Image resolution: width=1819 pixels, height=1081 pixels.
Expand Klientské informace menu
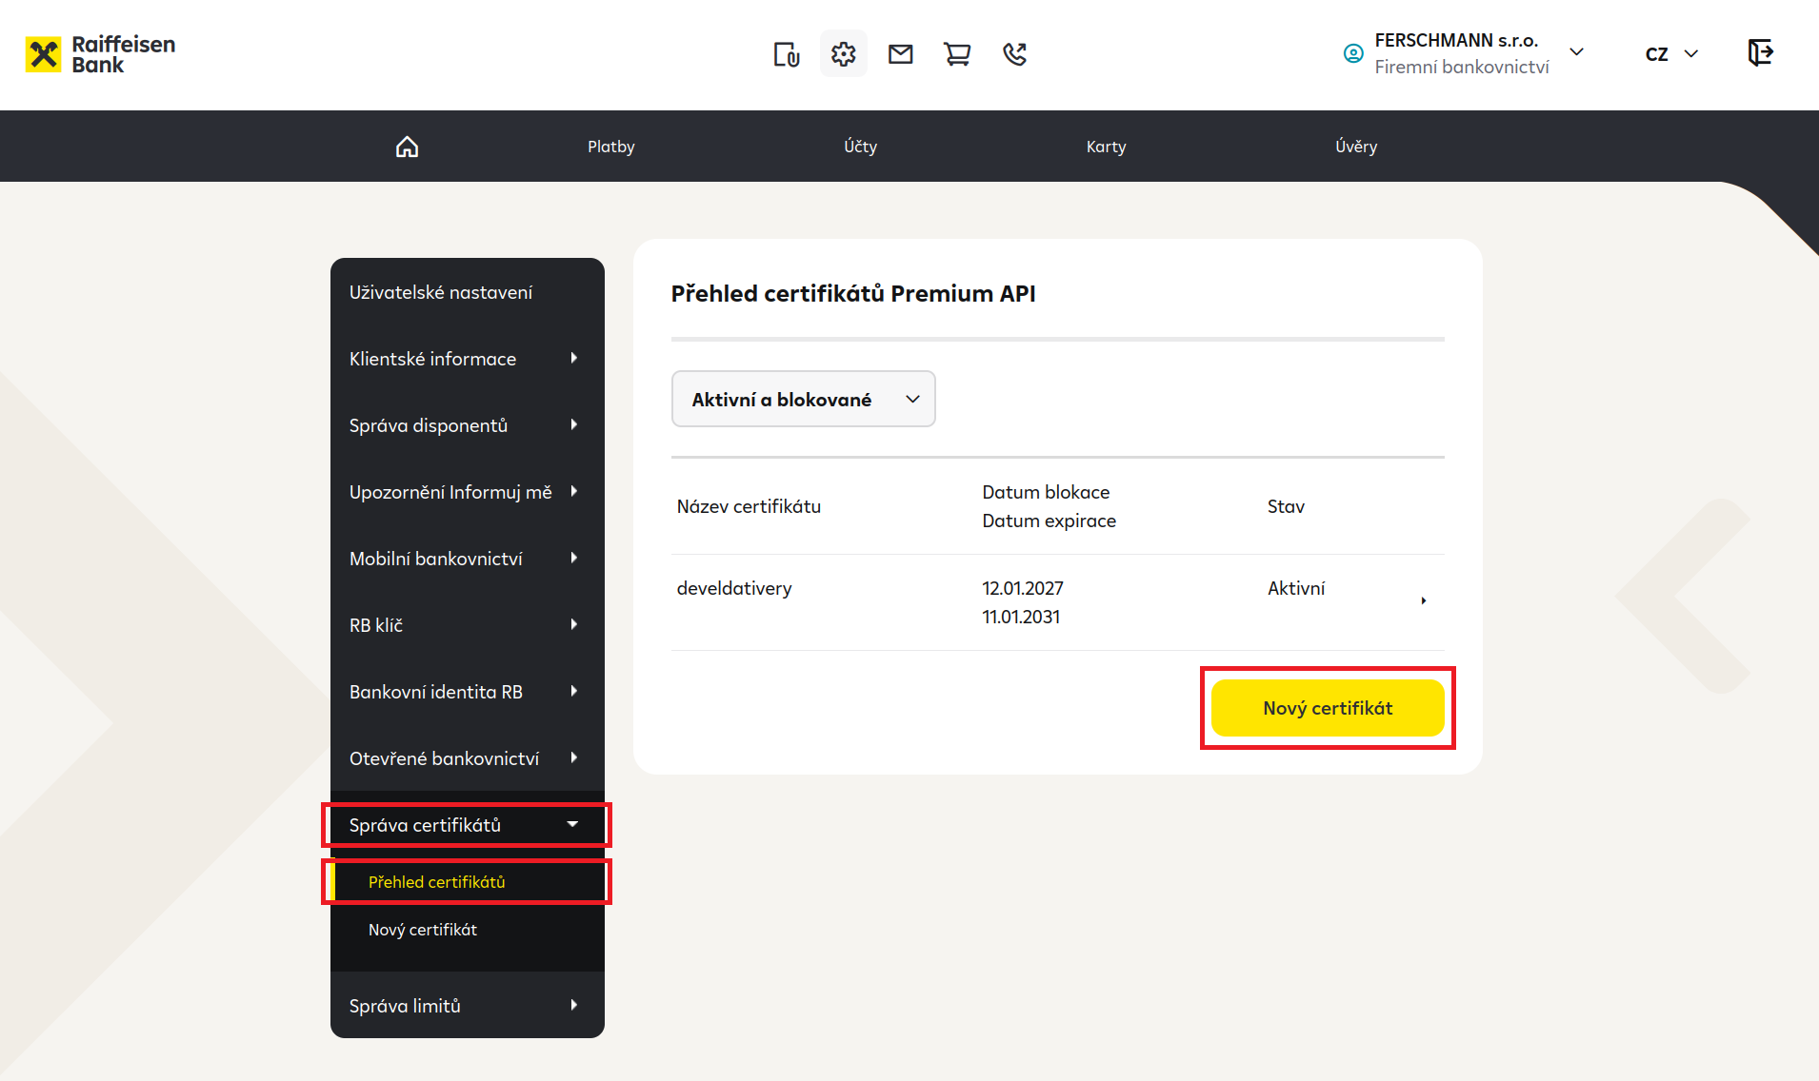pos(467,359)
